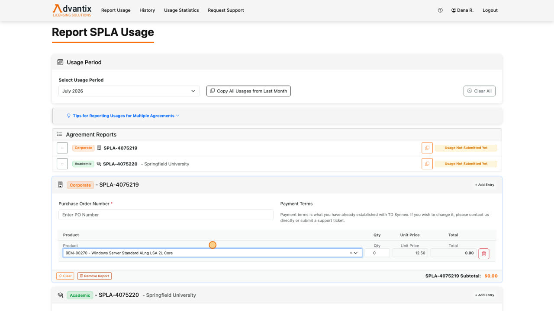Viewport: 554px width, 311px height.
Task: Log out of the account
Action: tap(490, 10)
